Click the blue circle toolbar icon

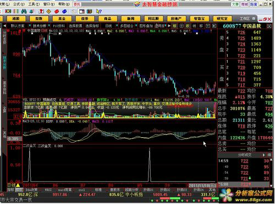coord(64,12)
